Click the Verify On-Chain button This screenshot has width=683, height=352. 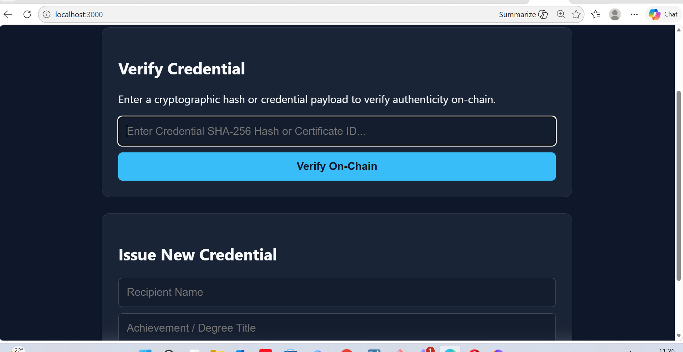[337, 166]
